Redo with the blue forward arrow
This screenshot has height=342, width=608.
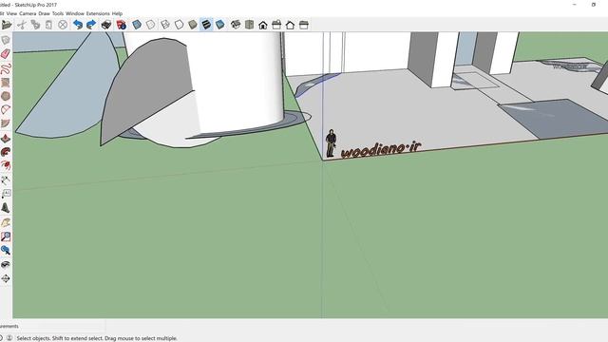point(91,25)
